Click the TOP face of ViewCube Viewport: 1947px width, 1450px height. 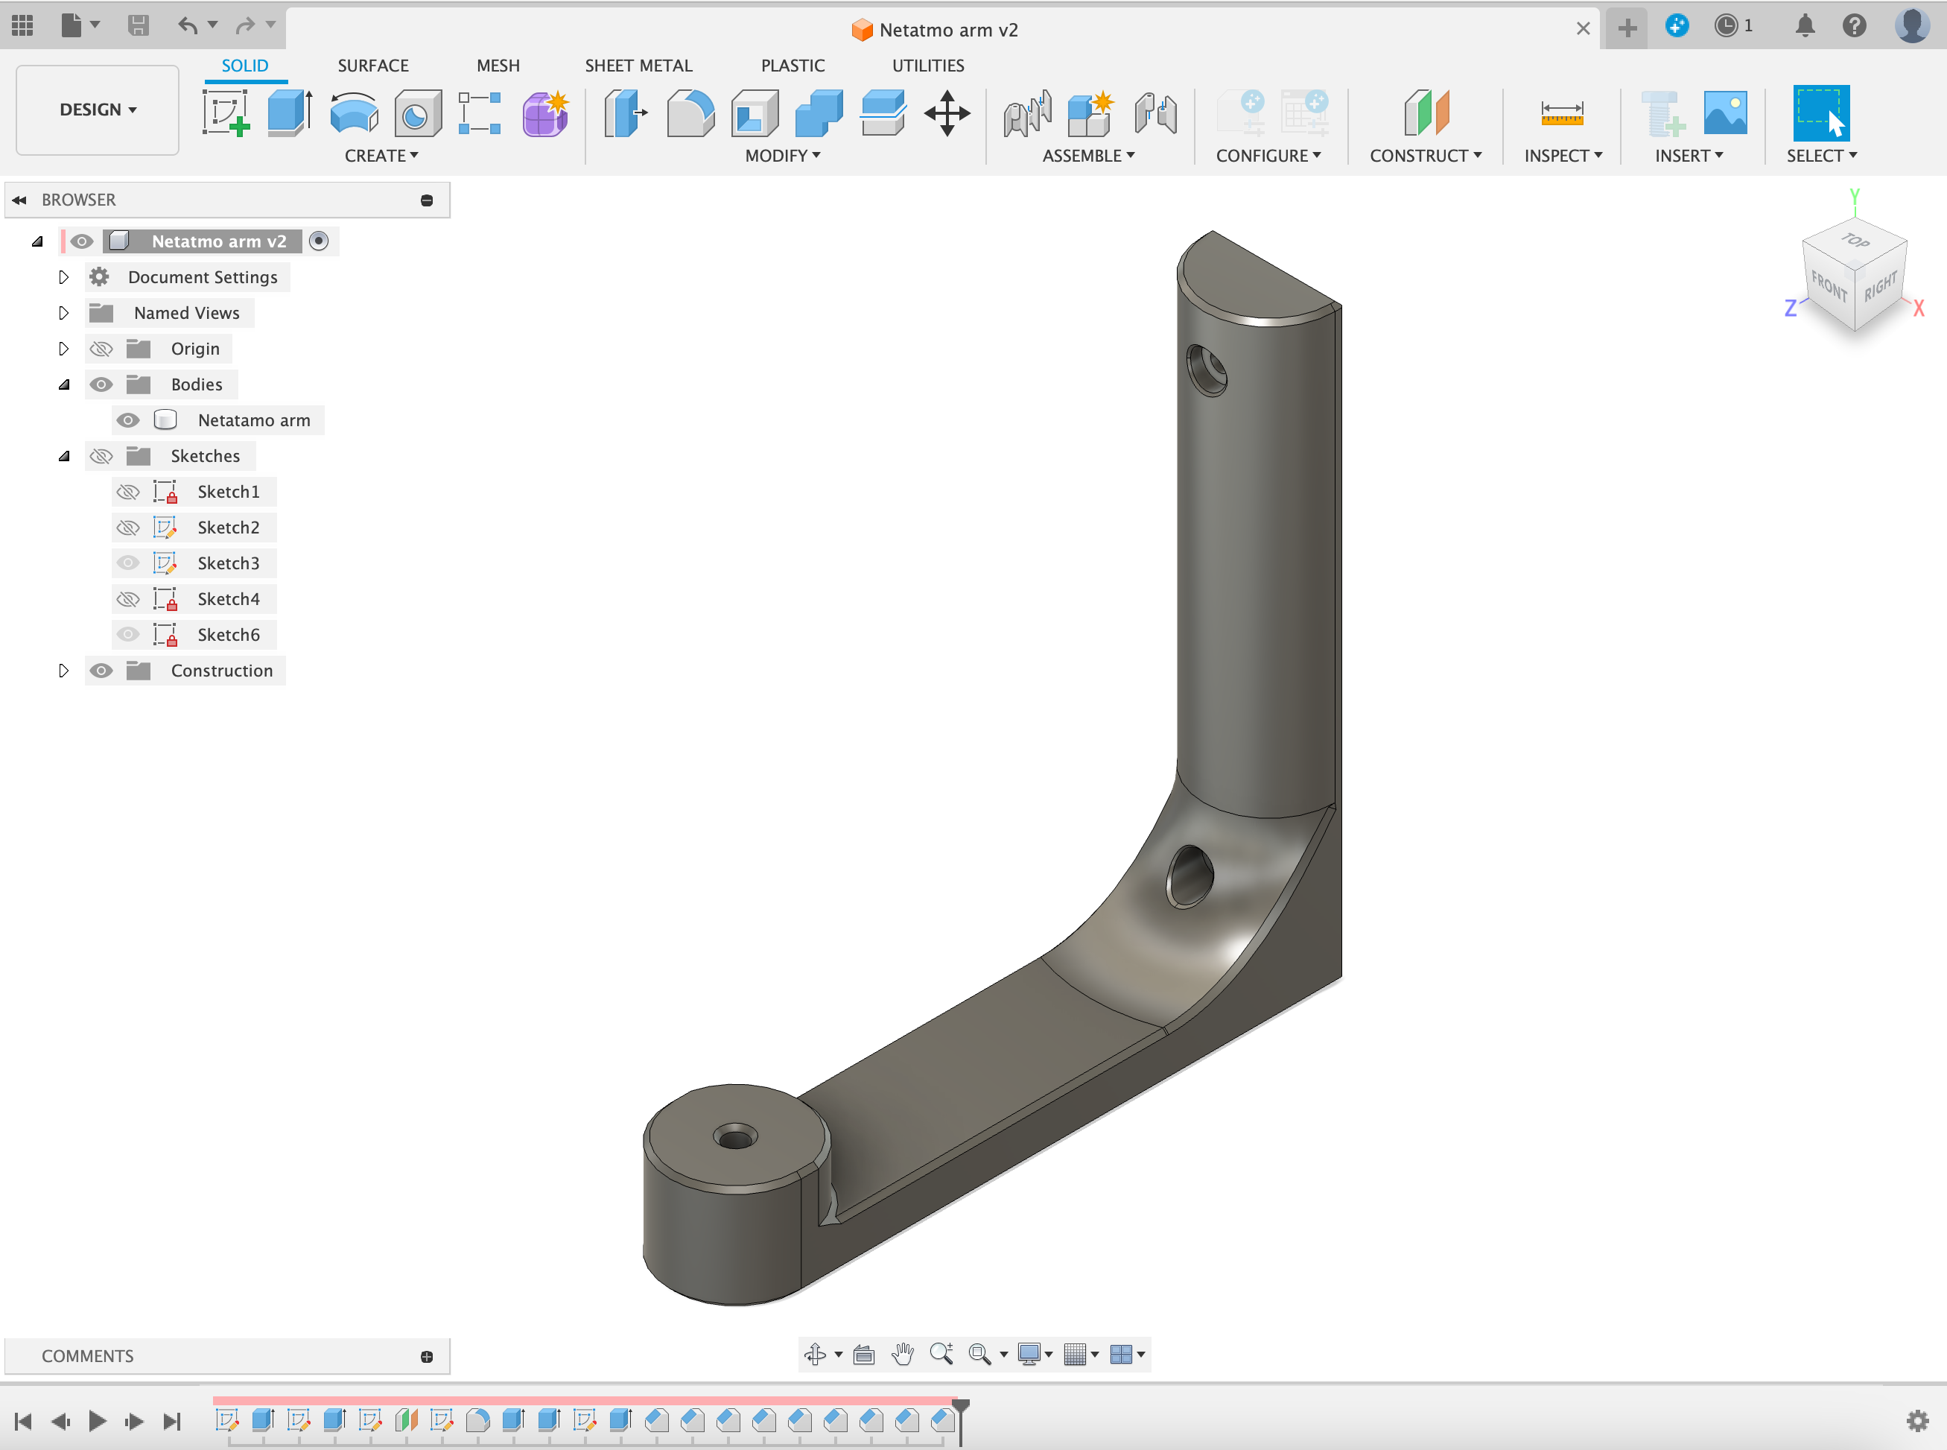1854,240
